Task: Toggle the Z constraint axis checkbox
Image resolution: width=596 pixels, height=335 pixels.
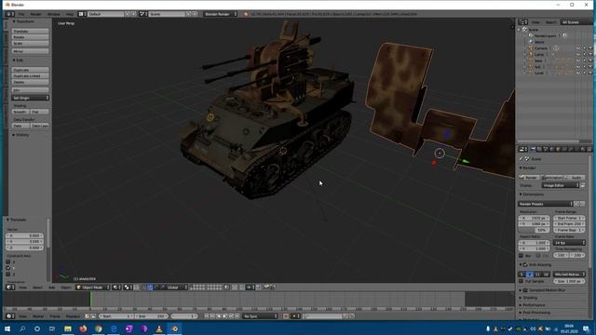Action: click(x=8, y=274)
